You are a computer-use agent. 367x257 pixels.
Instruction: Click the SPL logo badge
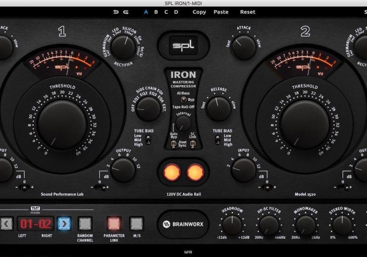(183, 45)
